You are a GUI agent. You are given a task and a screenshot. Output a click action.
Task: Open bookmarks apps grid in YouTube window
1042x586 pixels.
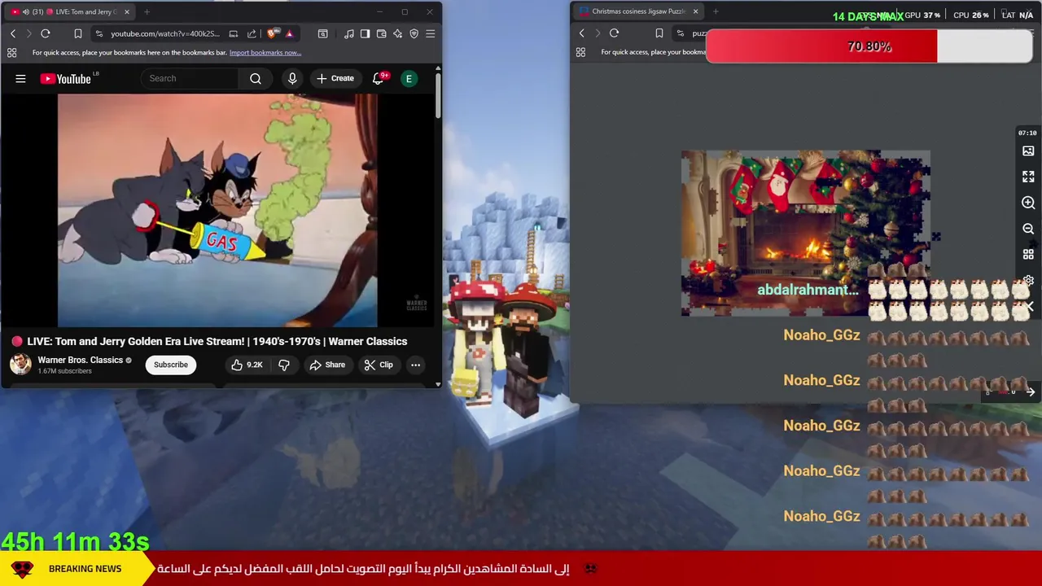(11, 53)
